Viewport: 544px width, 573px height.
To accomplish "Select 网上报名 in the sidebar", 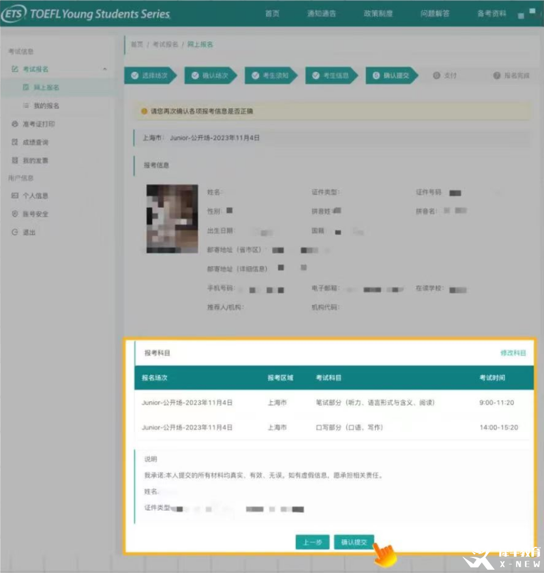I will (46, 87).
